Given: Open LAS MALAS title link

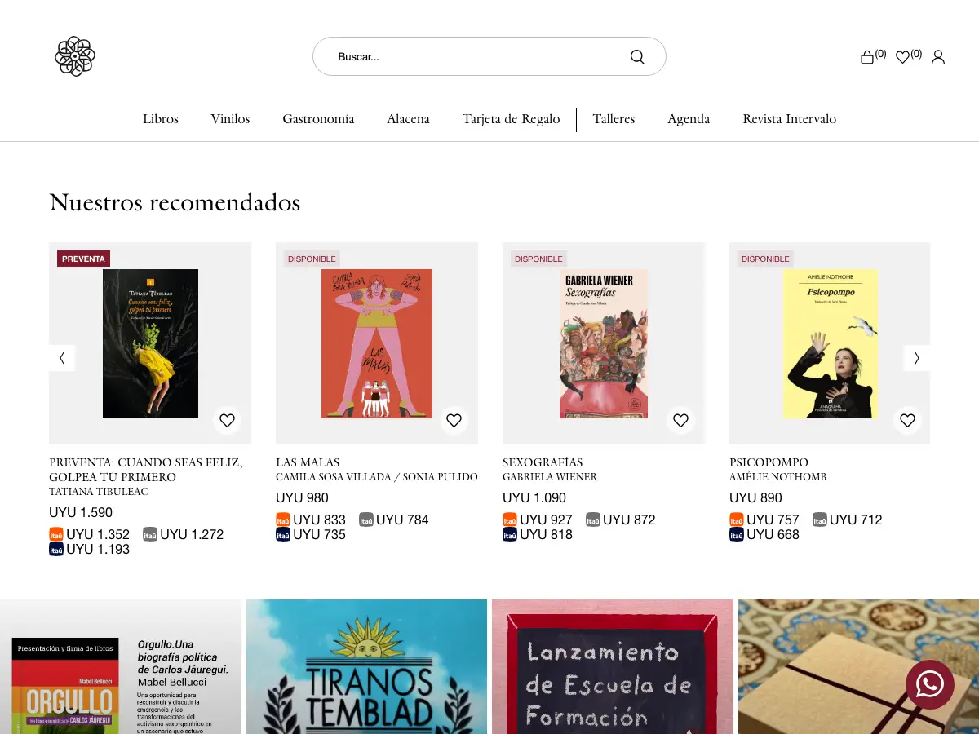Looking at the screenshot, I should pos(308,462).
